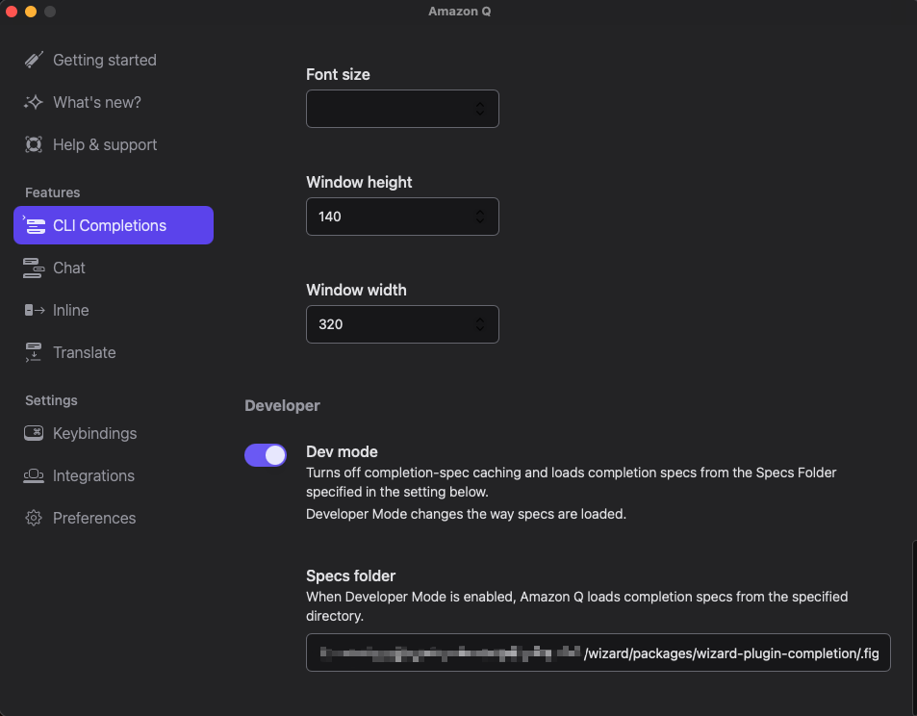The width and height of the screenshot is (917, 716).
Task: Open the Chat section
Action: click(x=69, y=268)
